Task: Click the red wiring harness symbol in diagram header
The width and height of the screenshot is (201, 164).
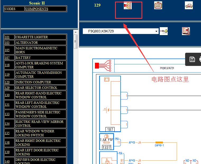Action: [x=103, y=66]
